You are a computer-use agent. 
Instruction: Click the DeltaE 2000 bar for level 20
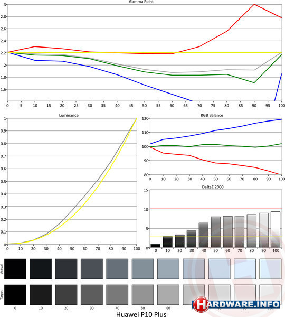(179, 241)
